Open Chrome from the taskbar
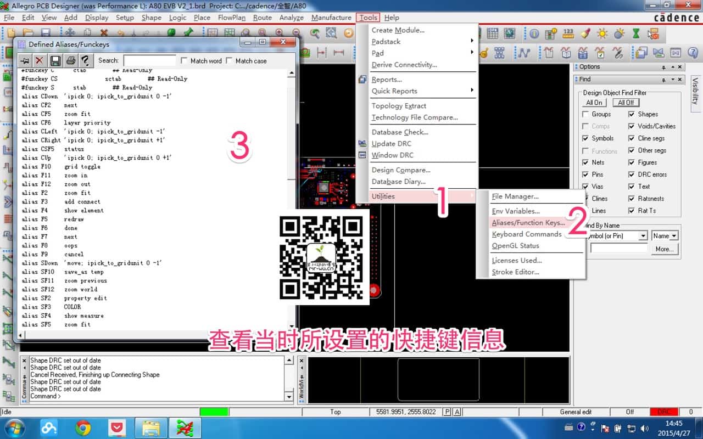703x439 pixels. (83, 428)
